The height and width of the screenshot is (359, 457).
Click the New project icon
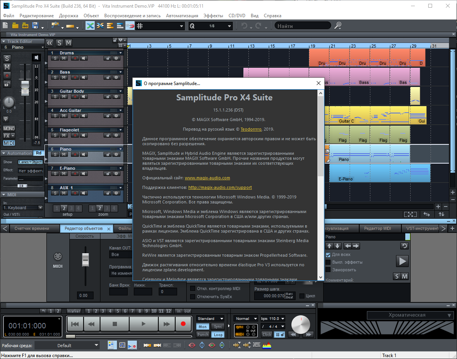[5, 26]
